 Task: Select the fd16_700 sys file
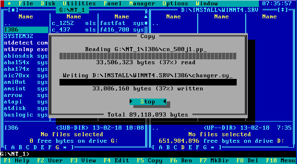(x=122, y=30)
